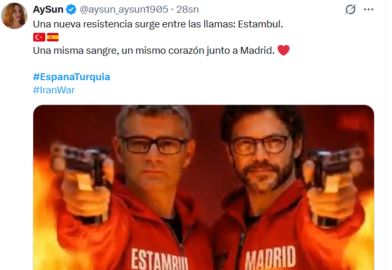Screen dimensions: 392x270
Task: Click the blue verified badge next to AySun
Action: point(71,9)
